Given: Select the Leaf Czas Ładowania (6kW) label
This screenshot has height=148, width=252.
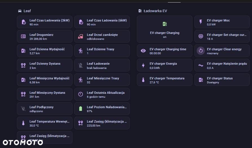Looking at the screenshot, I should [107, 20].
